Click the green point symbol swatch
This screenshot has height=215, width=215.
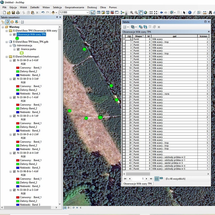pyautogui.click(x=17, y=38)
